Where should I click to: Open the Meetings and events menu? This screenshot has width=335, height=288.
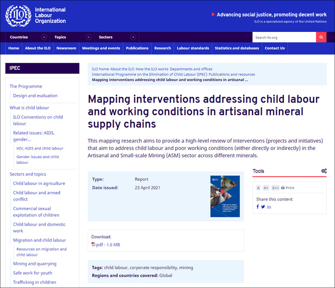coord(101,48)
